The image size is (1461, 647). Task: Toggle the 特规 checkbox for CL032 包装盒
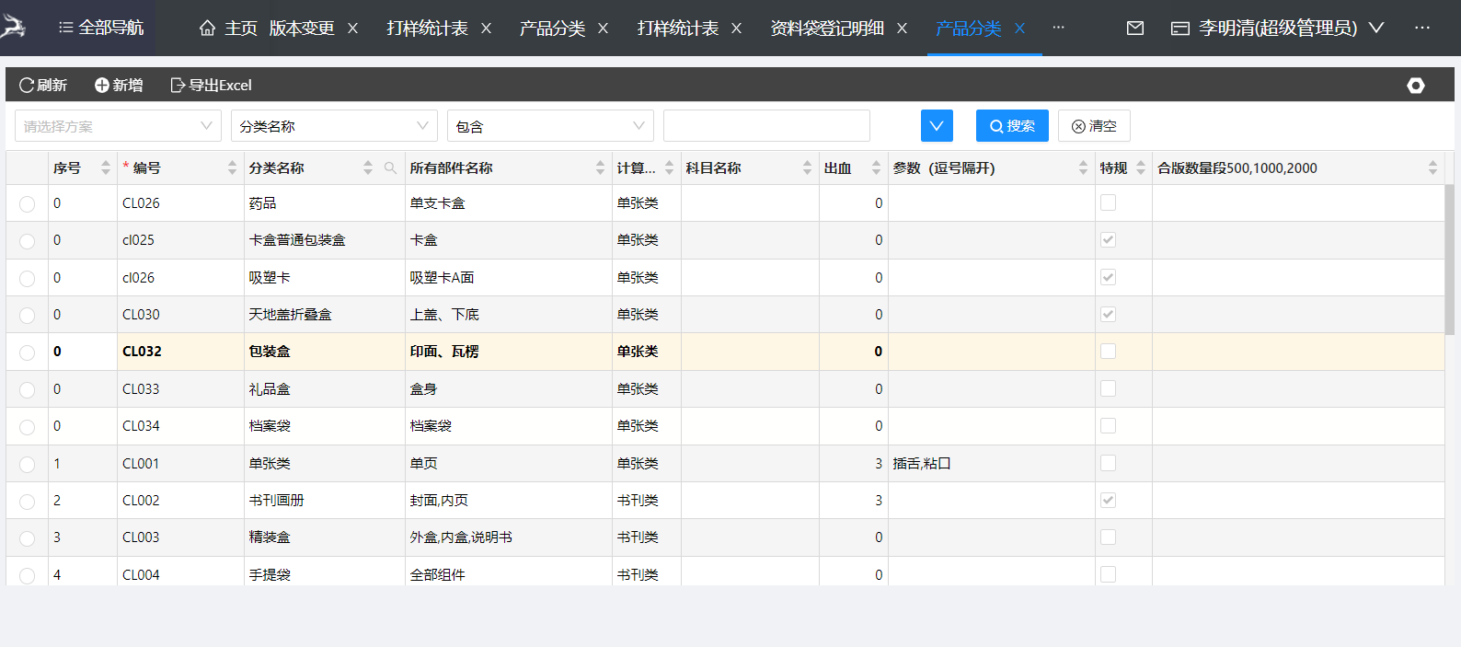coord(1109,352)
